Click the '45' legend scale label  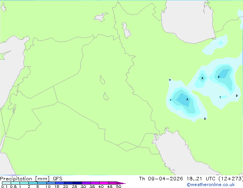(x=110, y=186)
